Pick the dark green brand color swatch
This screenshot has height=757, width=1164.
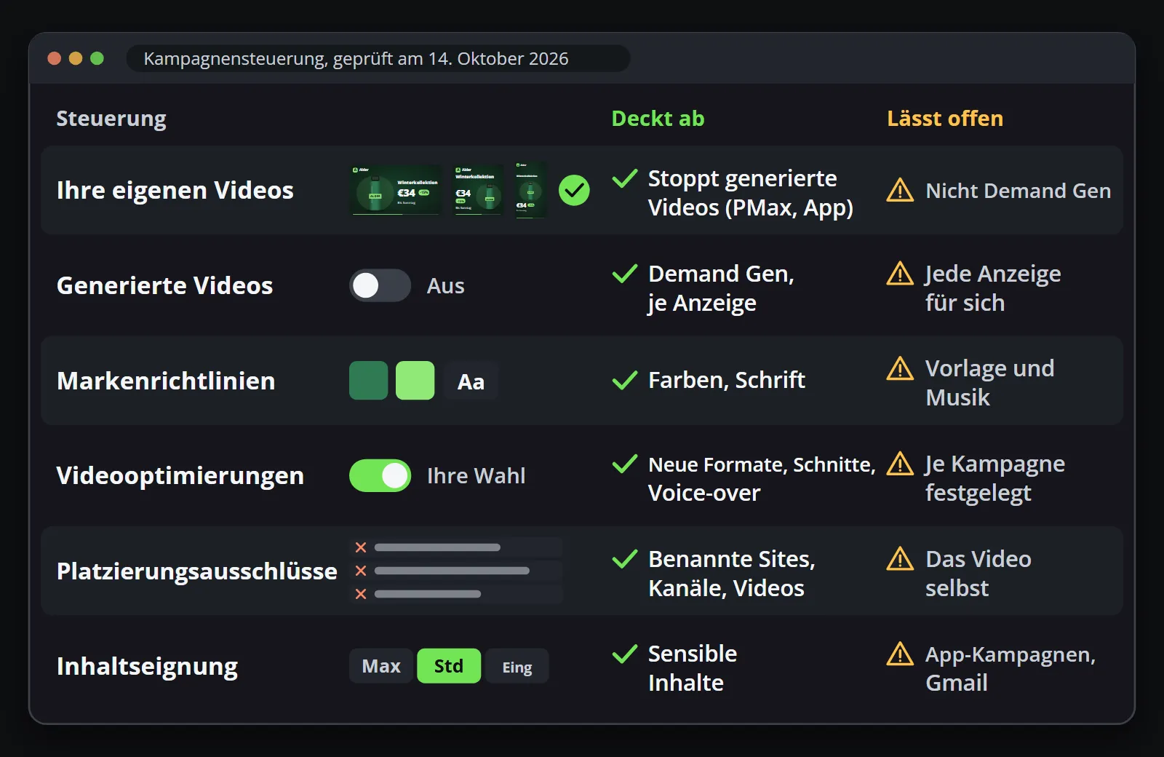369,381
